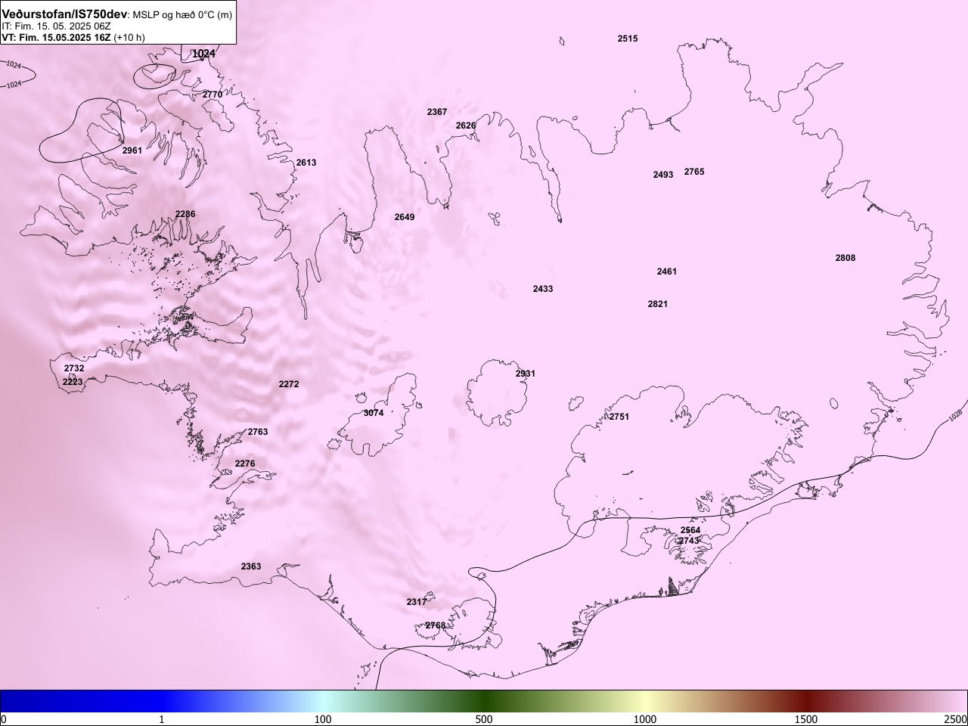Click the 2961 height label
Image resolution: width=968 pixels, height=726 pixels.
[x=132, y=150]
